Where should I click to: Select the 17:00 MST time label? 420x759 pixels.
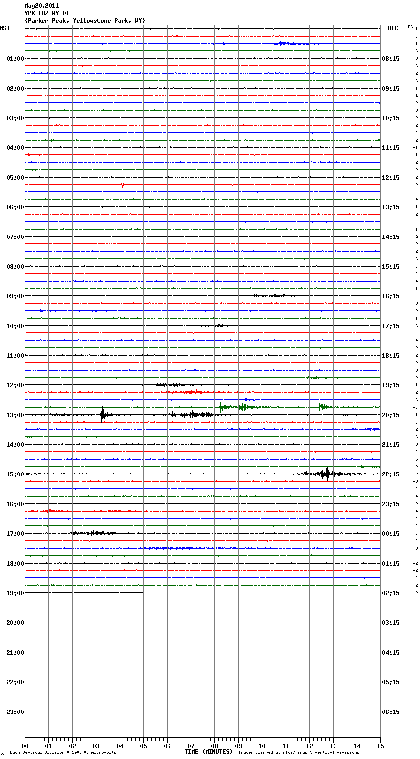pos(15,534)
